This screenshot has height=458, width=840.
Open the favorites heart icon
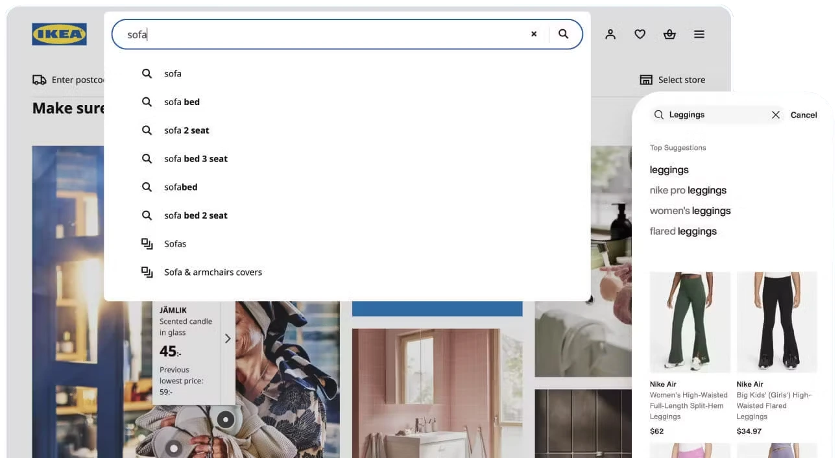click(x=640, y=34)
